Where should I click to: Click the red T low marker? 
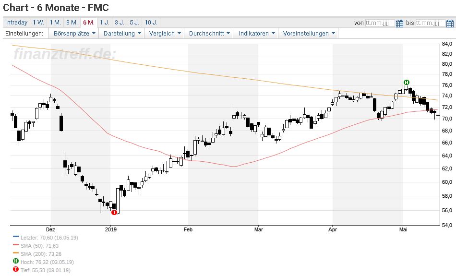(x=114, y=212)
